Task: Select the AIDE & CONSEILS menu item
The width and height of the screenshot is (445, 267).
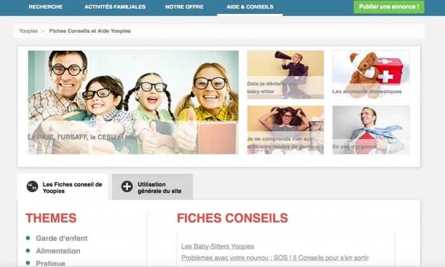Action: [250, 7]
